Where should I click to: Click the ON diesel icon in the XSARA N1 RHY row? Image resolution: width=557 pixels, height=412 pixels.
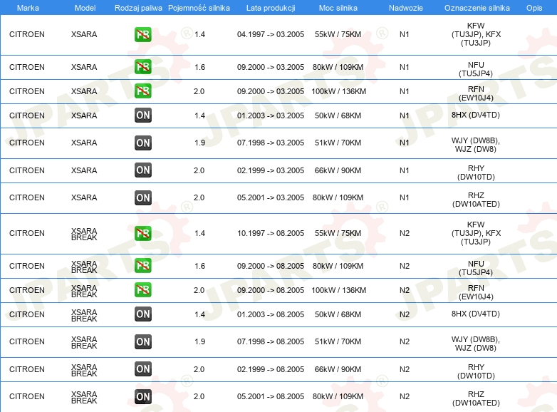point(142,170)
